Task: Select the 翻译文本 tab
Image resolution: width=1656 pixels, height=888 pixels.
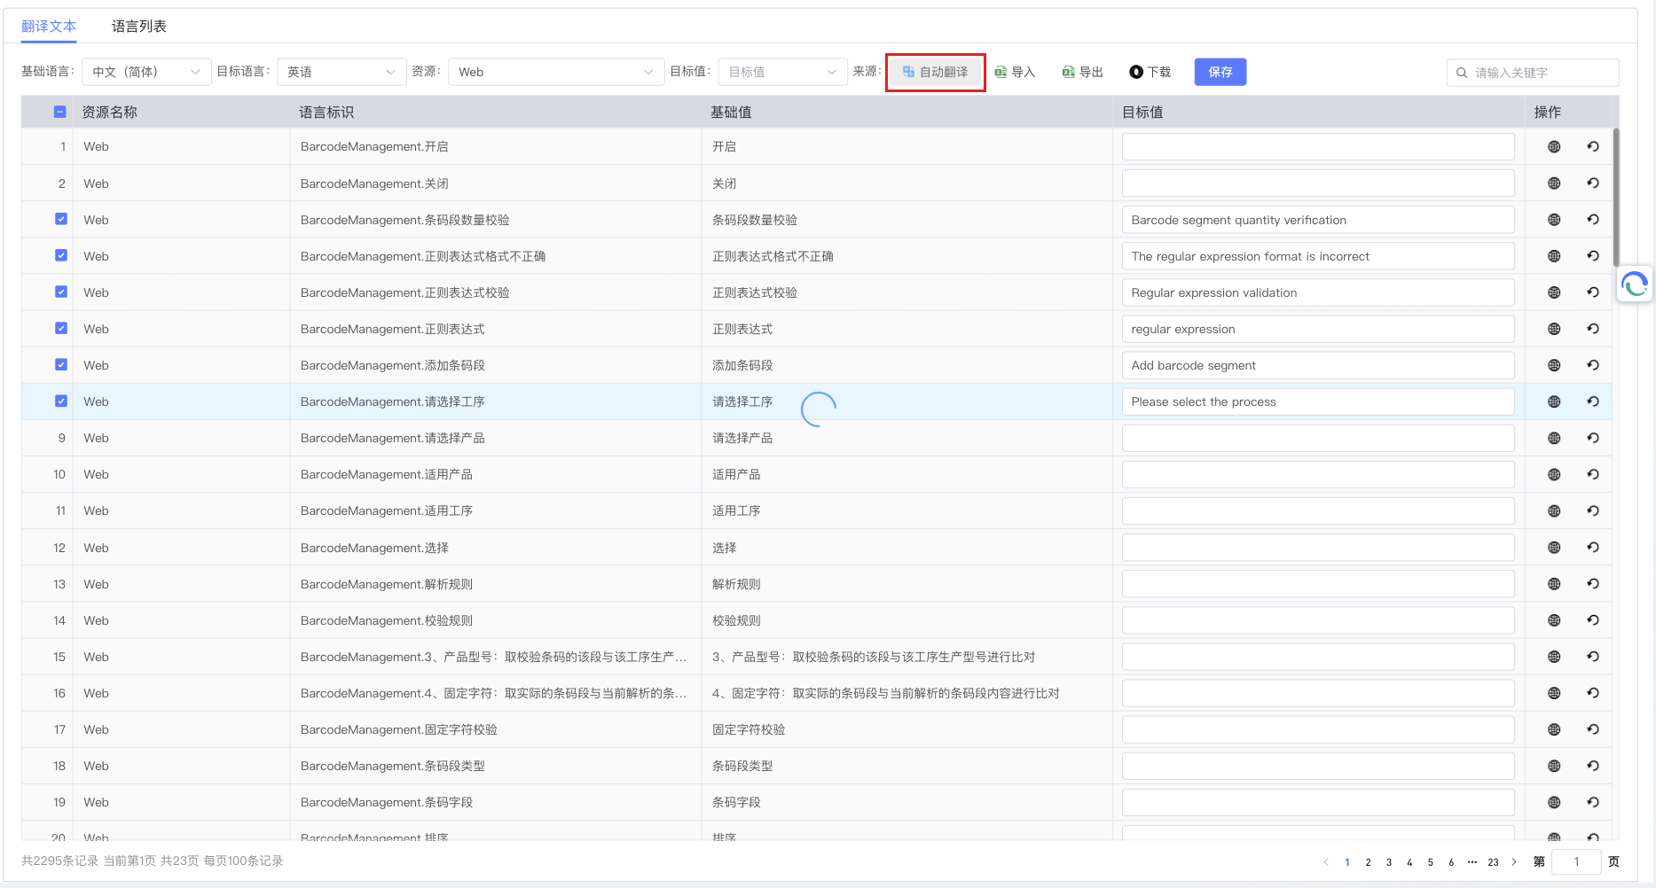Action: tap(49, 27)
